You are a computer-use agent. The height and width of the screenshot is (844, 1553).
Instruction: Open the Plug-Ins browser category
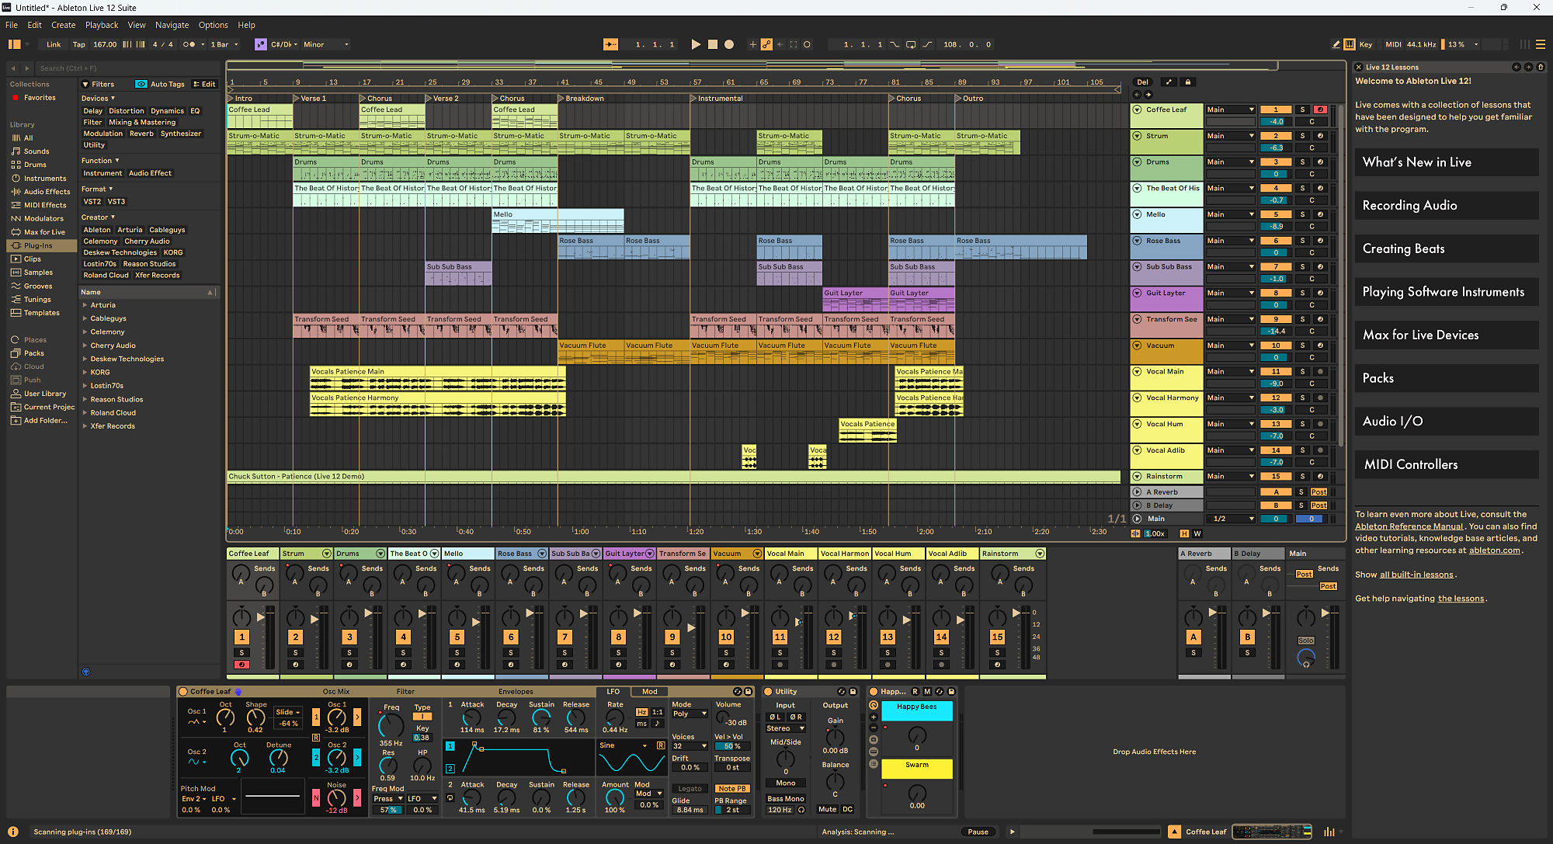pos(38,245)
